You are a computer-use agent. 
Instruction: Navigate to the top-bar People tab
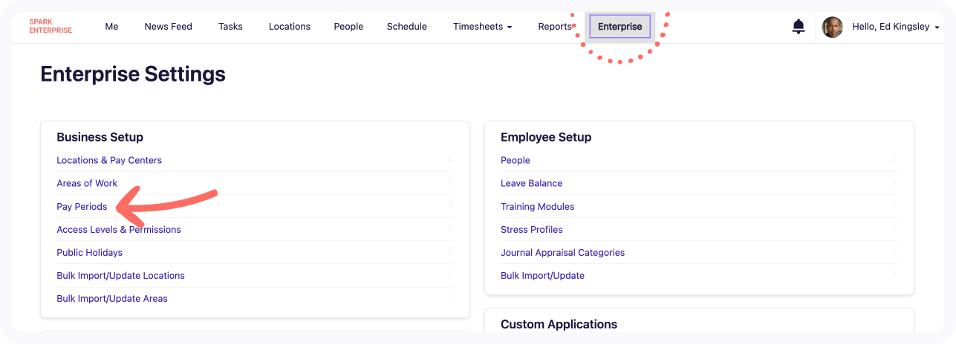[348, 27]
